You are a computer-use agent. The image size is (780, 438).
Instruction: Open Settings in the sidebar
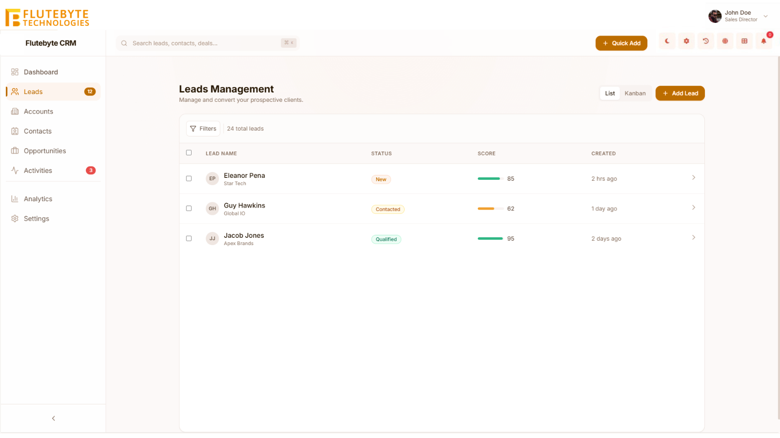(53, 219)
